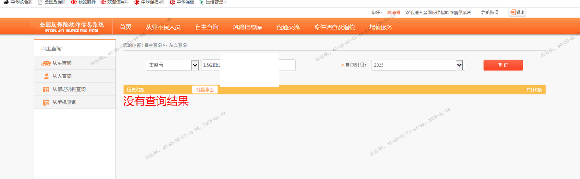
Task: Click the 退出 logout arrow icon
Action: tap(512, 13)
